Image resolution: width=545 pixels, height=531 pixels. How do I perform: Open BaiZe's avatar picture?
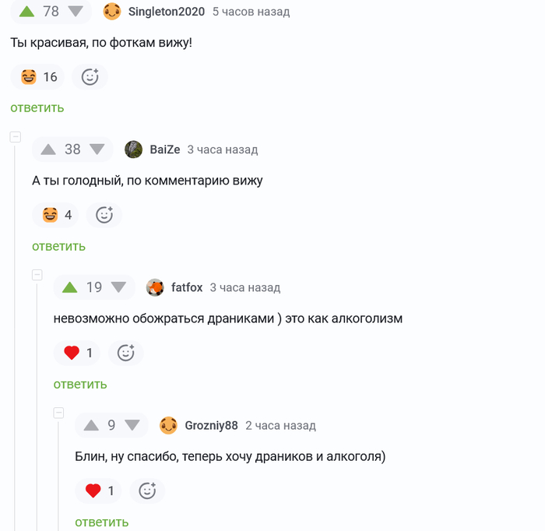(x=133, y=149)
